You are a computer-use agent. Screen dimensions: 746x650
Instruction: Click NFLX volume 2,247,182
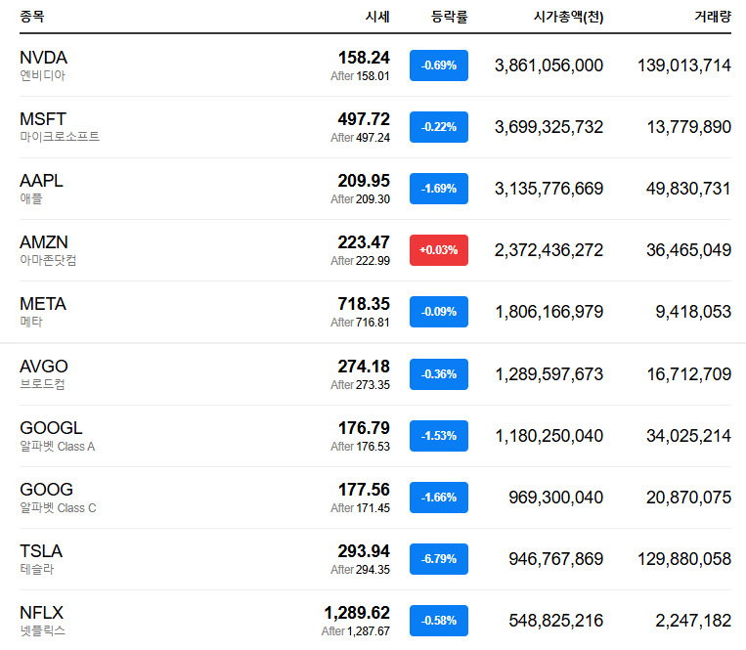(x=693, y=621)
